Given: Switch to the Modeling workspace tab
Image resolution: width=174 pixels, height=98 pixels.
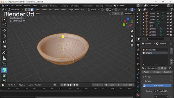Looking at the screenshot, I should coord(54,6).
